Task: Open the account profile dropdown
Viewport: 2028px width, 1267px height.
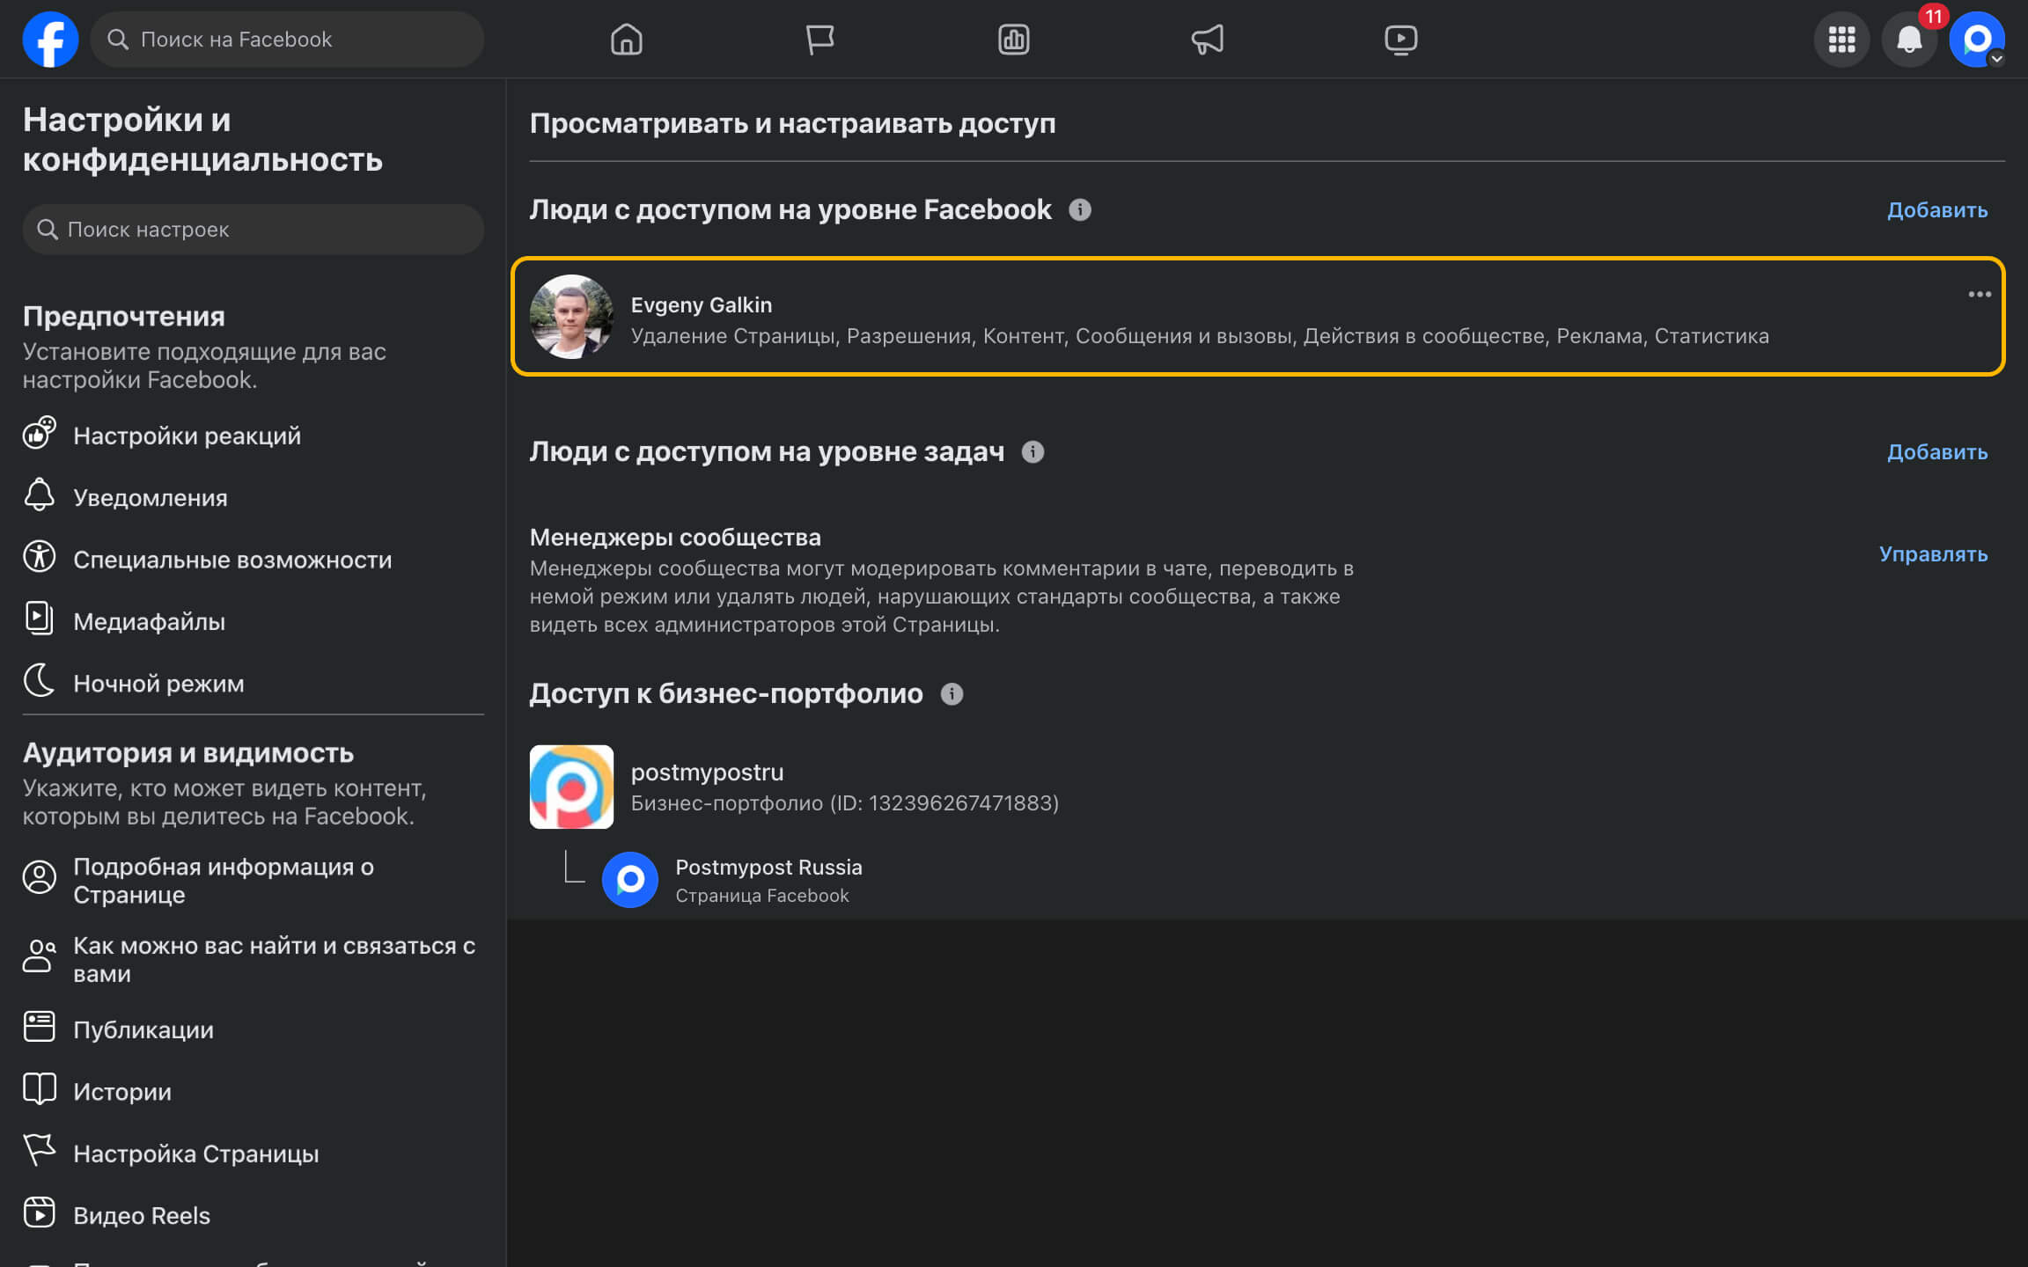Action: (x=1977, y=40)
